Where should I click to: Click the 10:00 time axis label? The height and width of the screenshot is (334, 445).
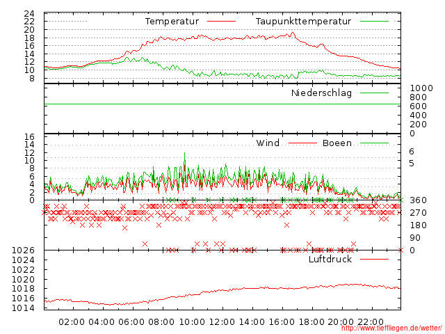[x=193, y=322]
